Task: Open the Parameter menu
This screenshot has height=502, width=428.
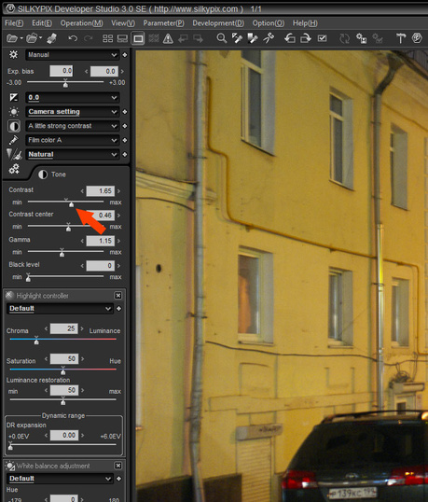Action: [x=163, y=23]
